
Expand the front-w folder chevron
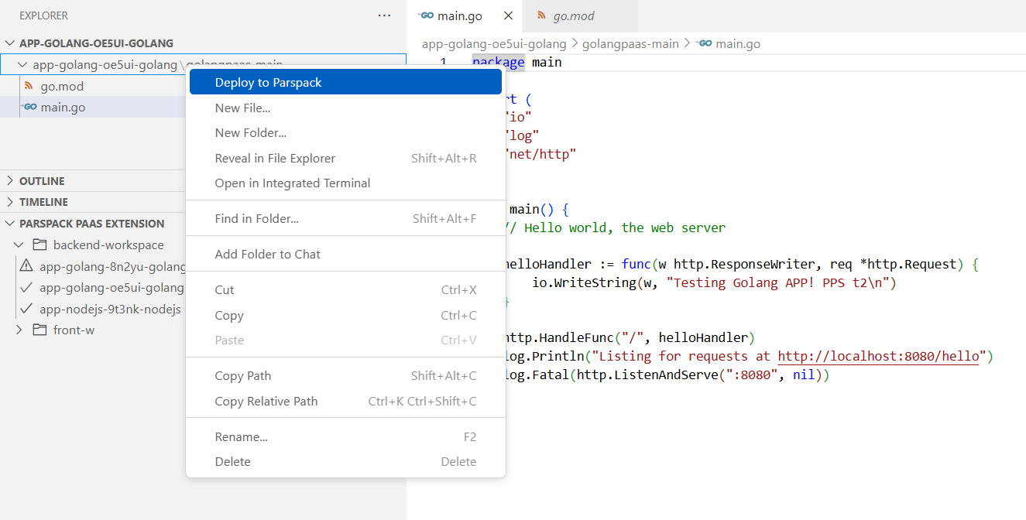point(20,330)
